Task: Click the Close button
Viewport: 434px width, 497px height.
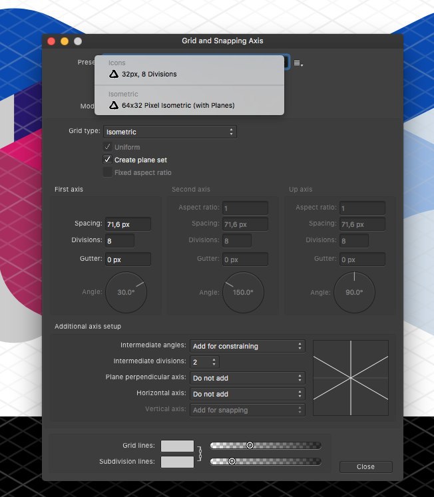Action: point(366,466)
